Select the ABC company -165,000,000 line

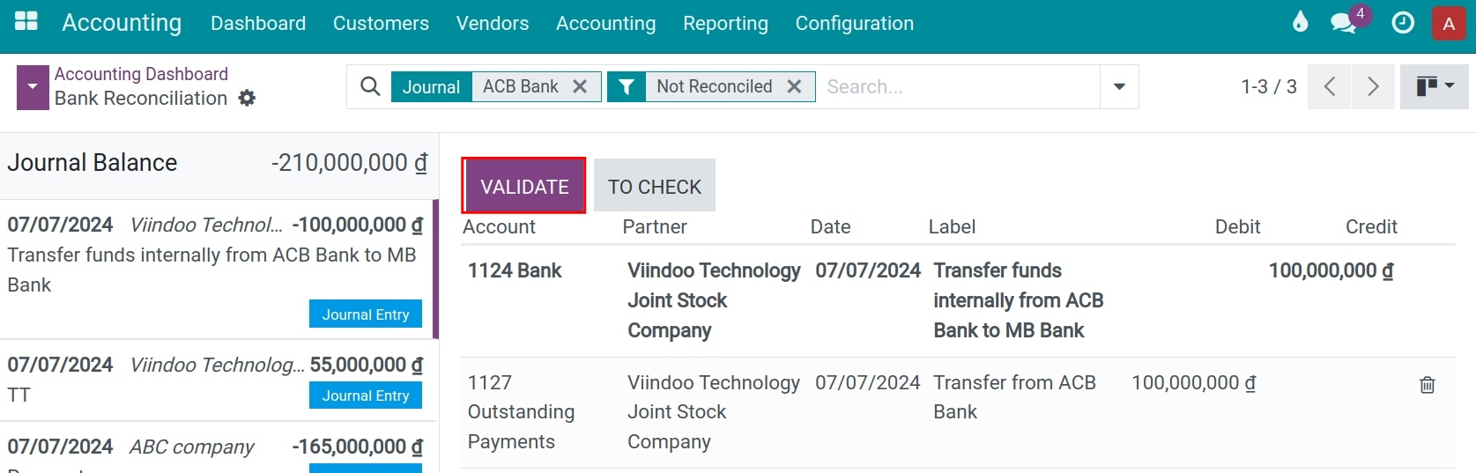216,447
